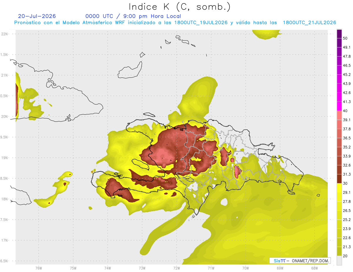Click the '17N' latitude label

(5, 240)
